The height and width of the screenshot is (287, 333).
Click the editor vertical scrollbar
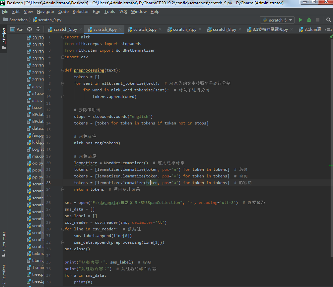[x=332, y=148]
